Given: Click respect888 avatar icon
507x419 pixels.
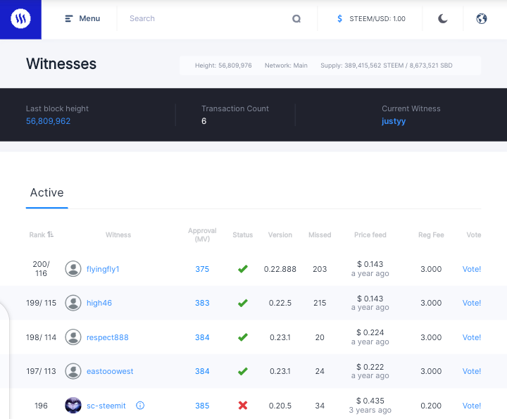Looking at the screenshot, I should (73, 337).
